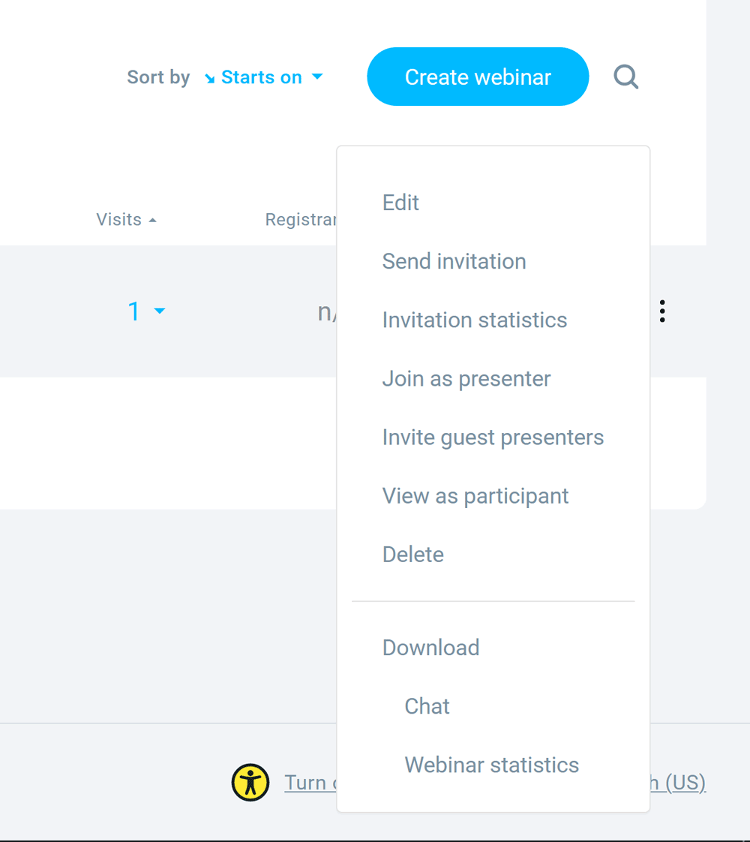Toggle the sort direction arrow icon

(x=209, y=78)
